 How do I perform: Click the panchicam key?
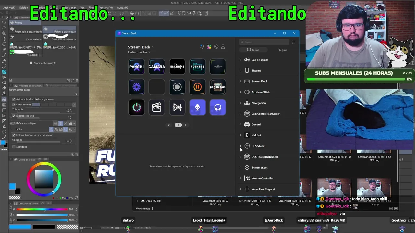click(218, 87)
